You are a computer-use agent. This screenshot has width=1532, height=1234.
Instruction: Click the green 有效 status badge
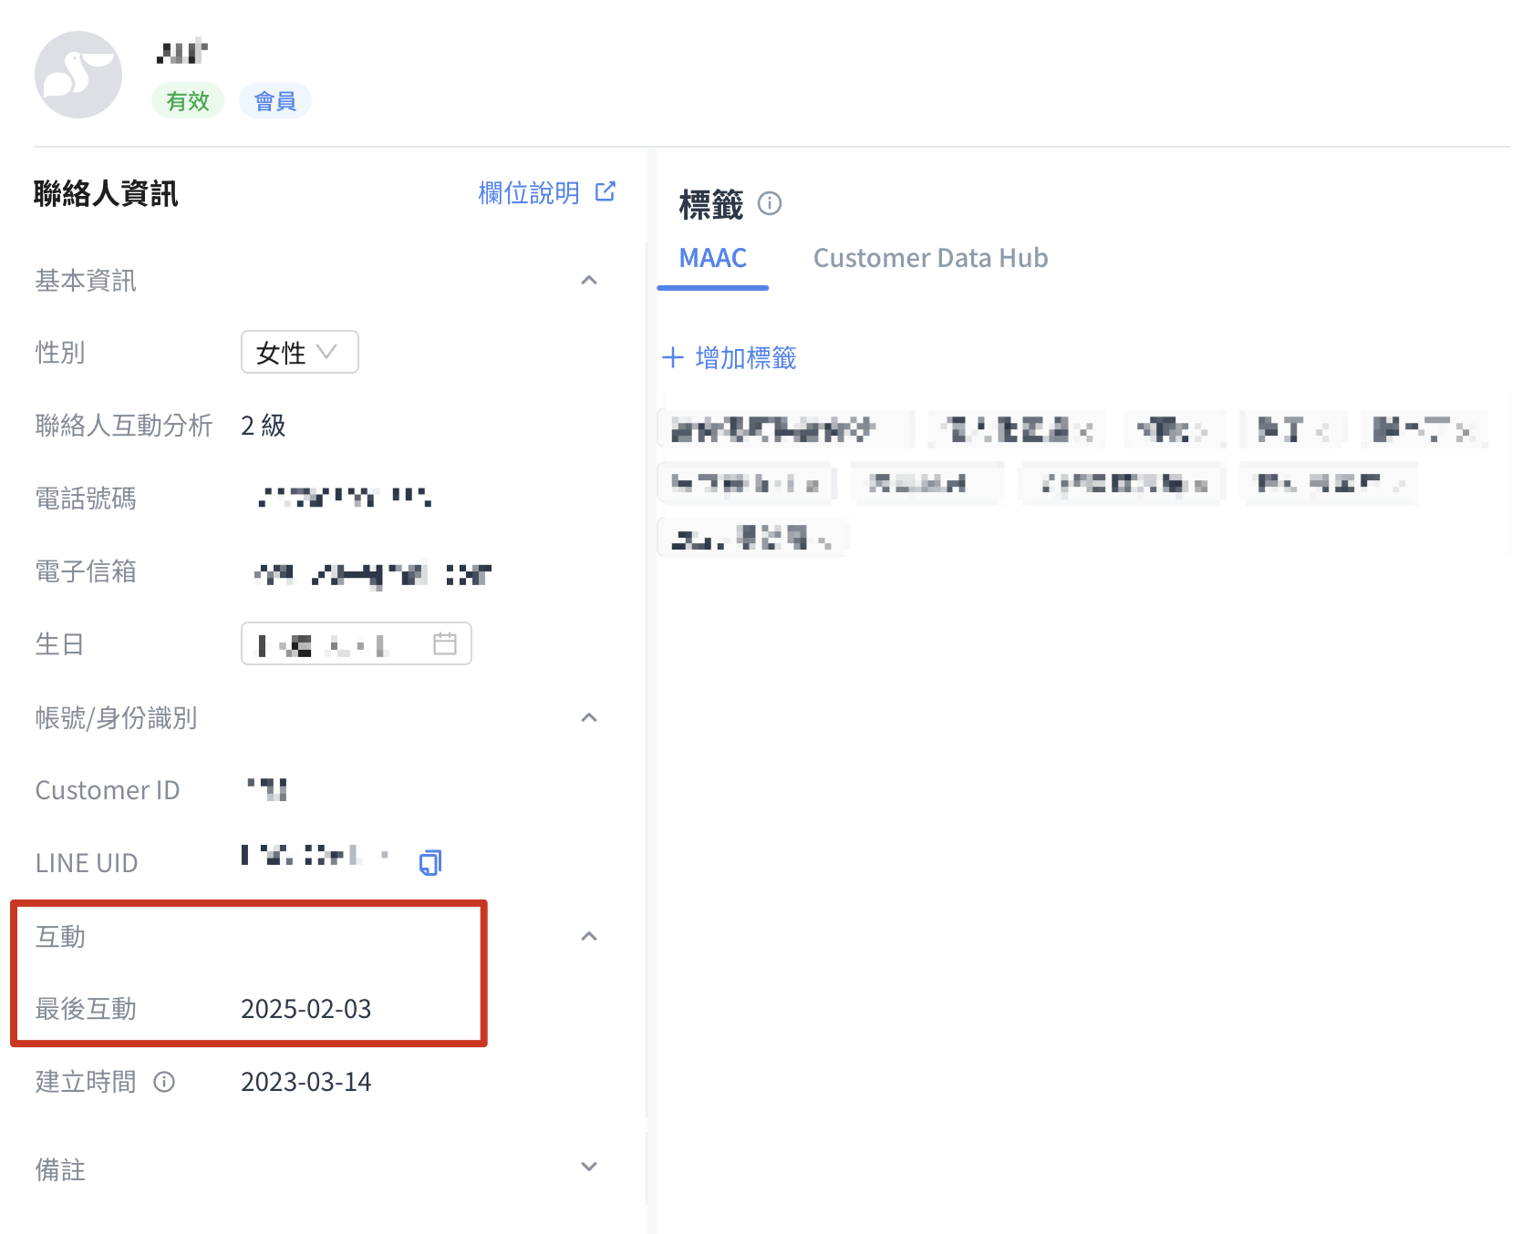click(x=188, y=100)
